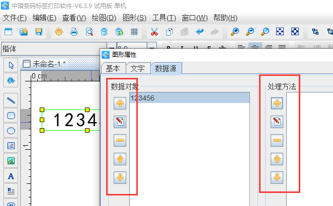This screenshot has width=333, height=206.
Task: Open the 编辑(E) menu
Action: tap(44, 18)
